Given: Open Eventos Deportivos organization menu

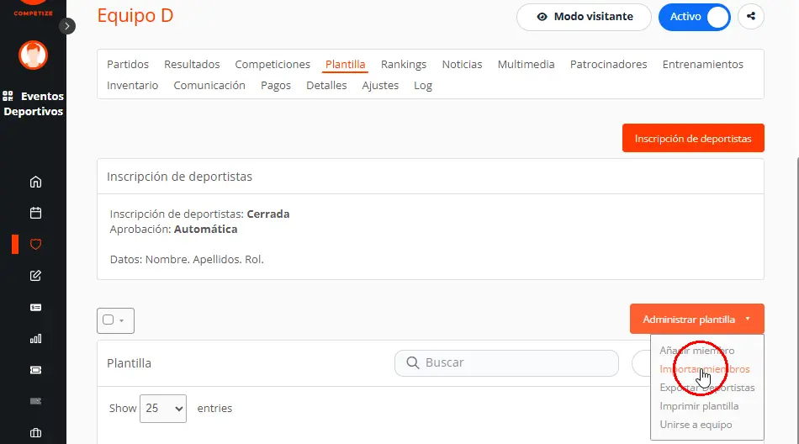Looking at the screenshot, I should tap(33, 103).
